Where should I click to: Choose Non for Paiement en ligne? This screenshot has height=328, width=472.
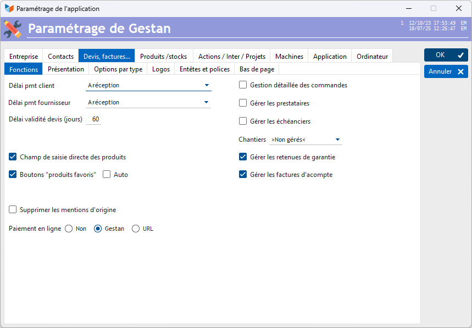[x=69, y=229]
